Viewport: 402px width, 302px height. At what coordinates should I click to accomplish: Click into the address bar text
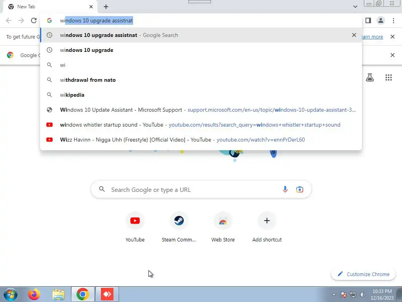tap(97, 20)
